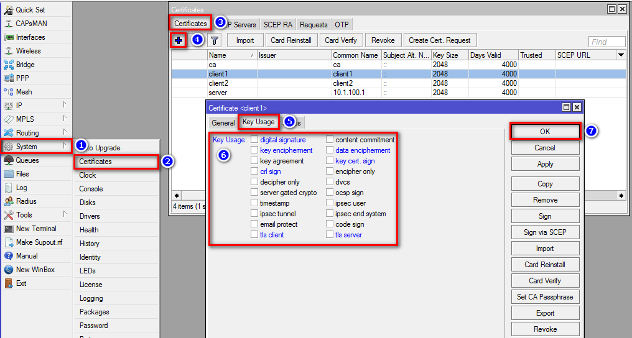
Task: Select Certificates in the System submenu
Action: click(96, 162)
